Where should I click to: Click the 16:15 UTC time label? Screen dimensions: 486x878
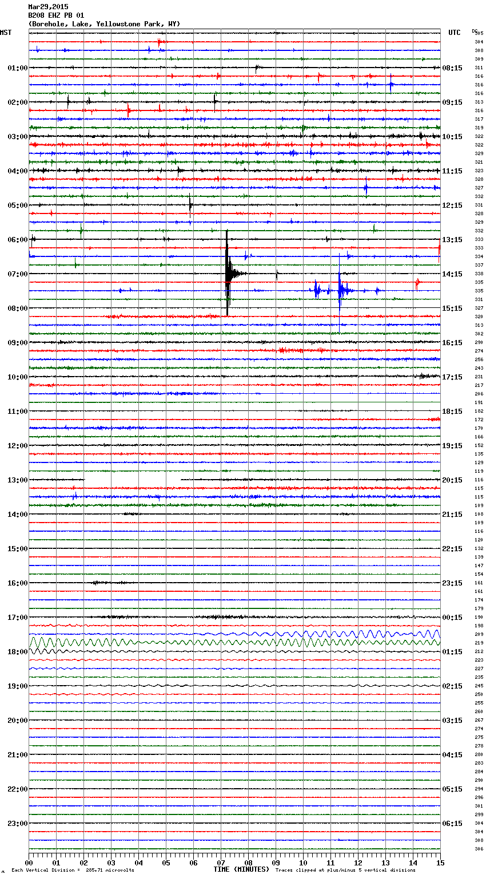pos(452,343)
